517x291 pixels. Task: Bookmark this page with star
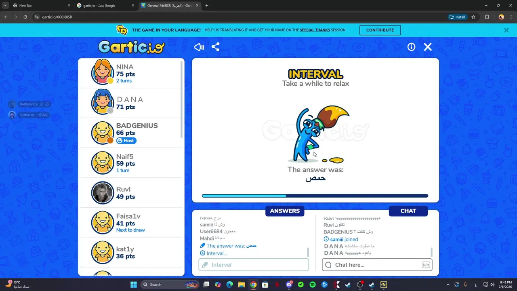click(x=473, y=17)
